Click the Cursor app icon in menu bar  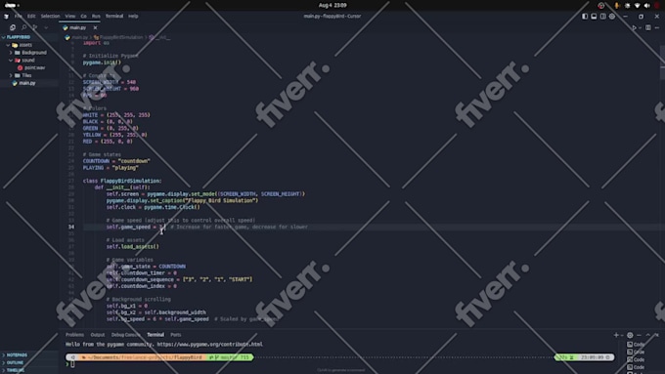pos(6,16)
